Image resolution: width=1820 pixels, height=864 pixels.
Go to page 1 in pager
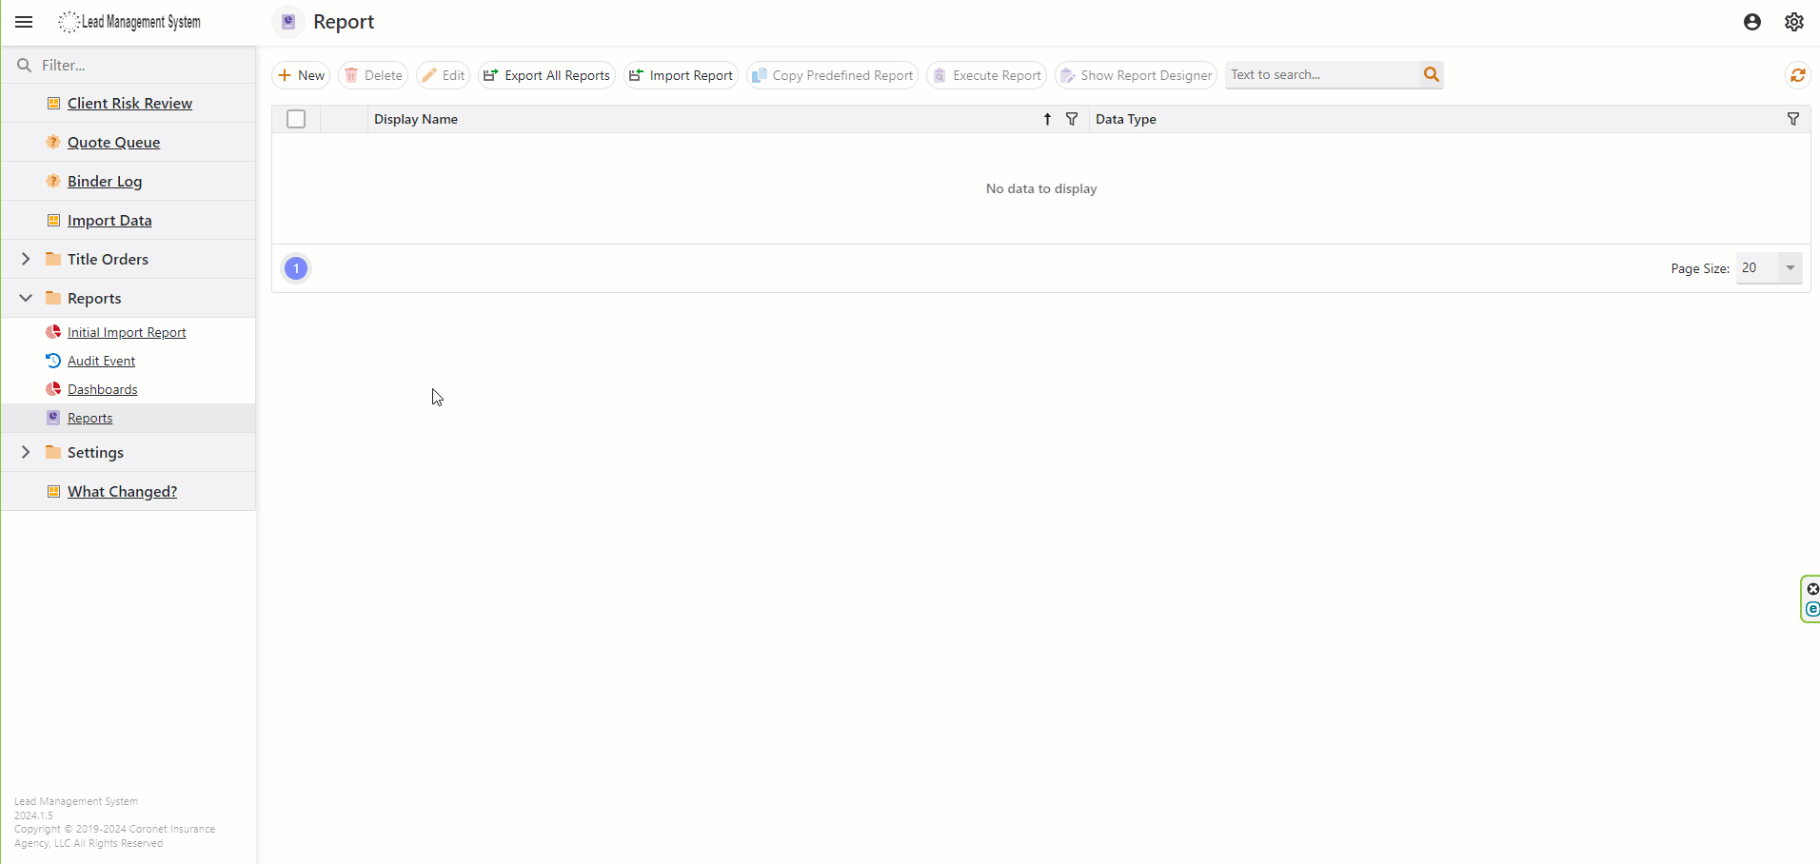click(x=296, y=268)
